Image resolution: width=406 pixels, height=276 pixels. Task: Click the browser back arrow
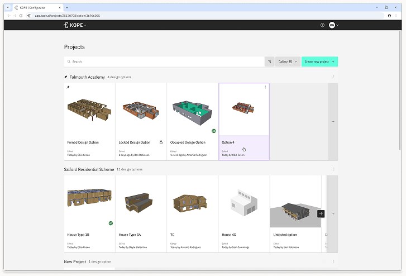(x=9, y=16)
